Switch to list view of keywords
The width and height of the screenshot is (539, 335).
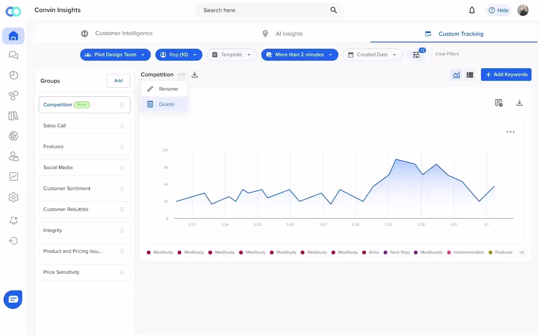click(x=470, y=75)
